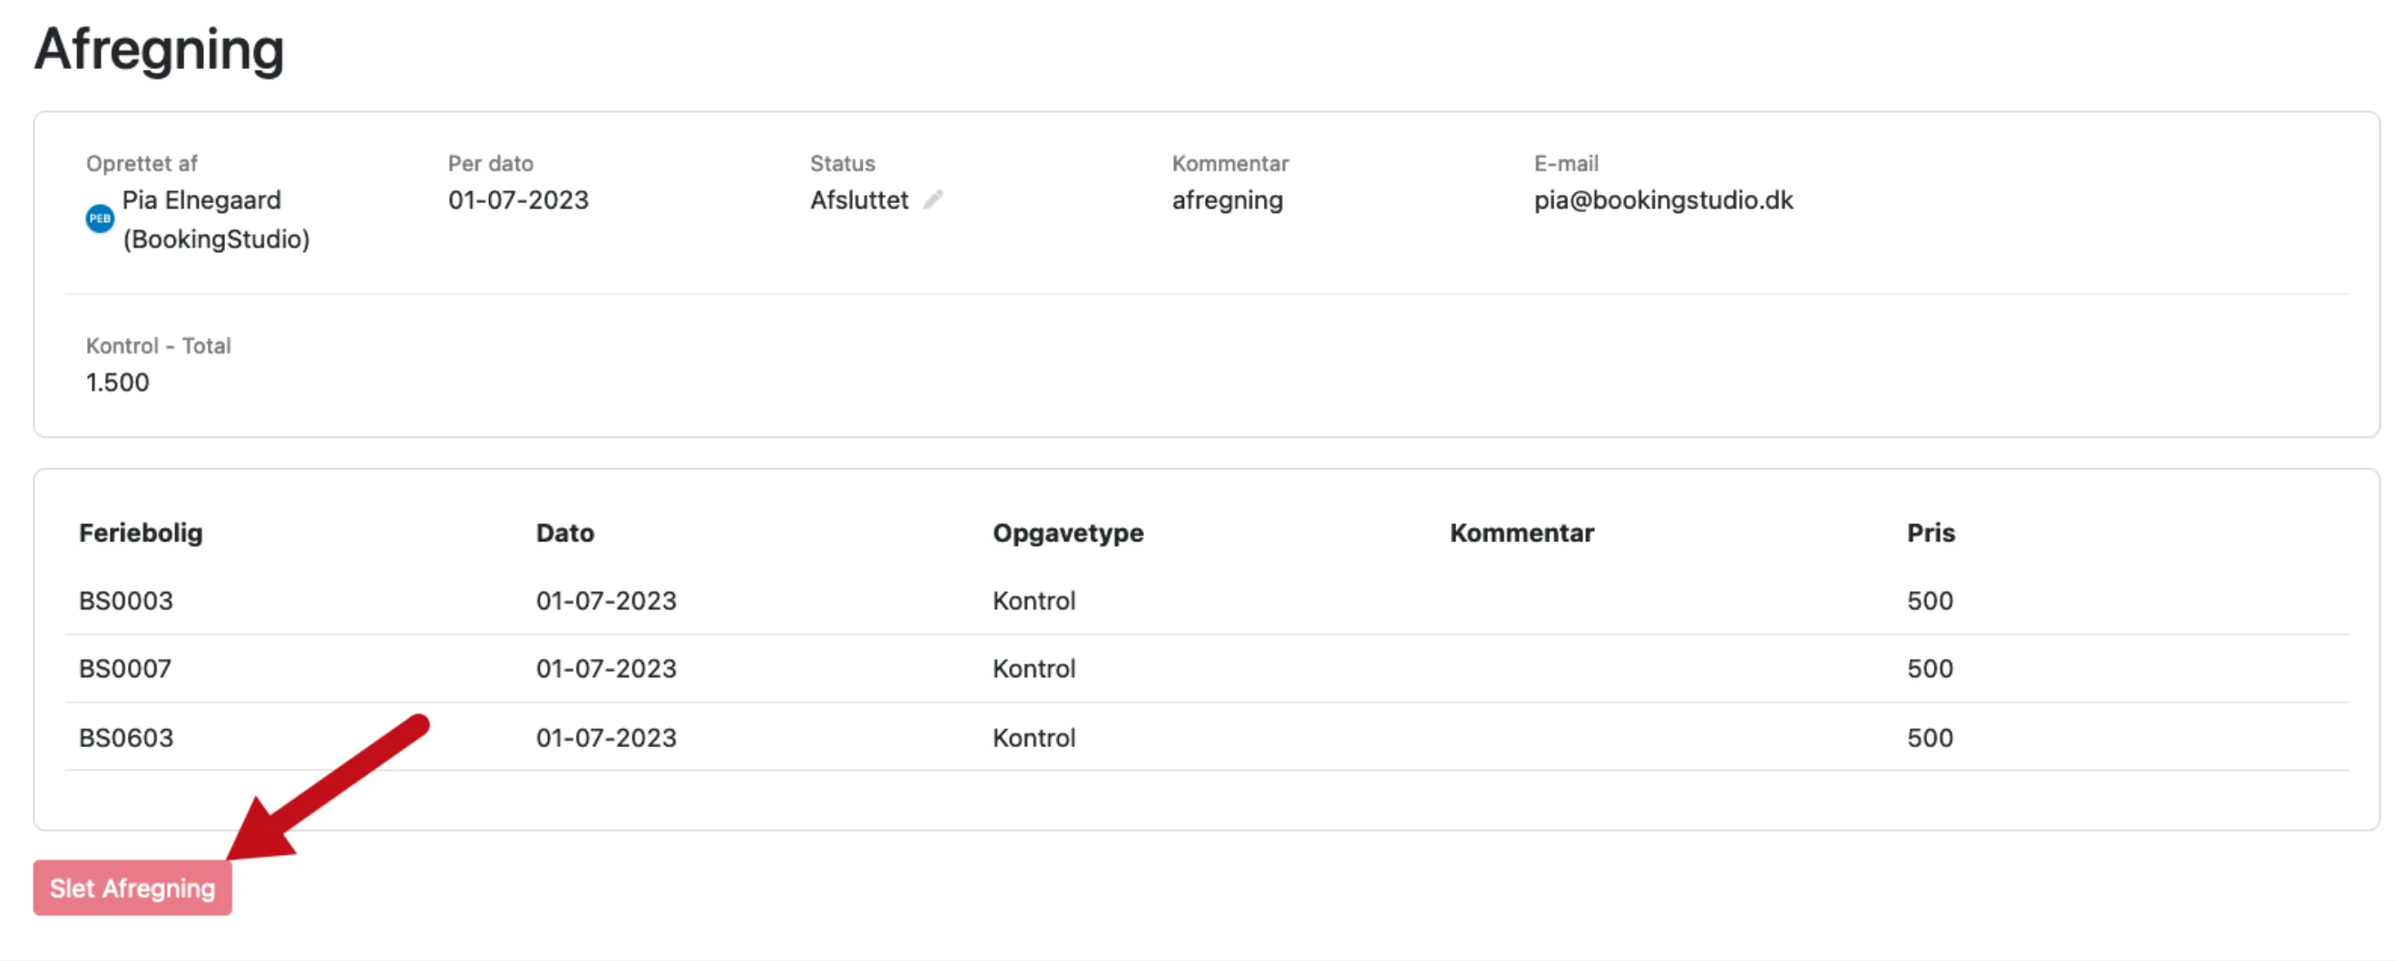Click the Kontrol total value 1.500
Image resolution: width=2397 pixels, height=961 pixels.
(117, 382)
